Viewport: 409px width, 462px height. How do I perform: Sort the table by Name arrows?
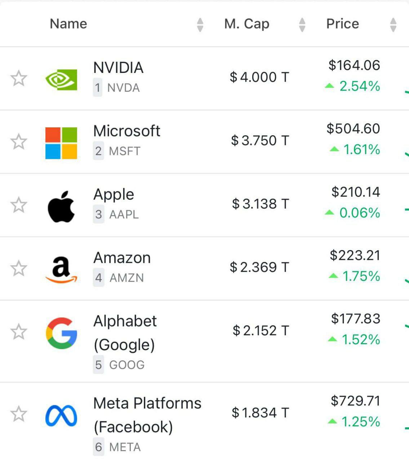[200, 25]
